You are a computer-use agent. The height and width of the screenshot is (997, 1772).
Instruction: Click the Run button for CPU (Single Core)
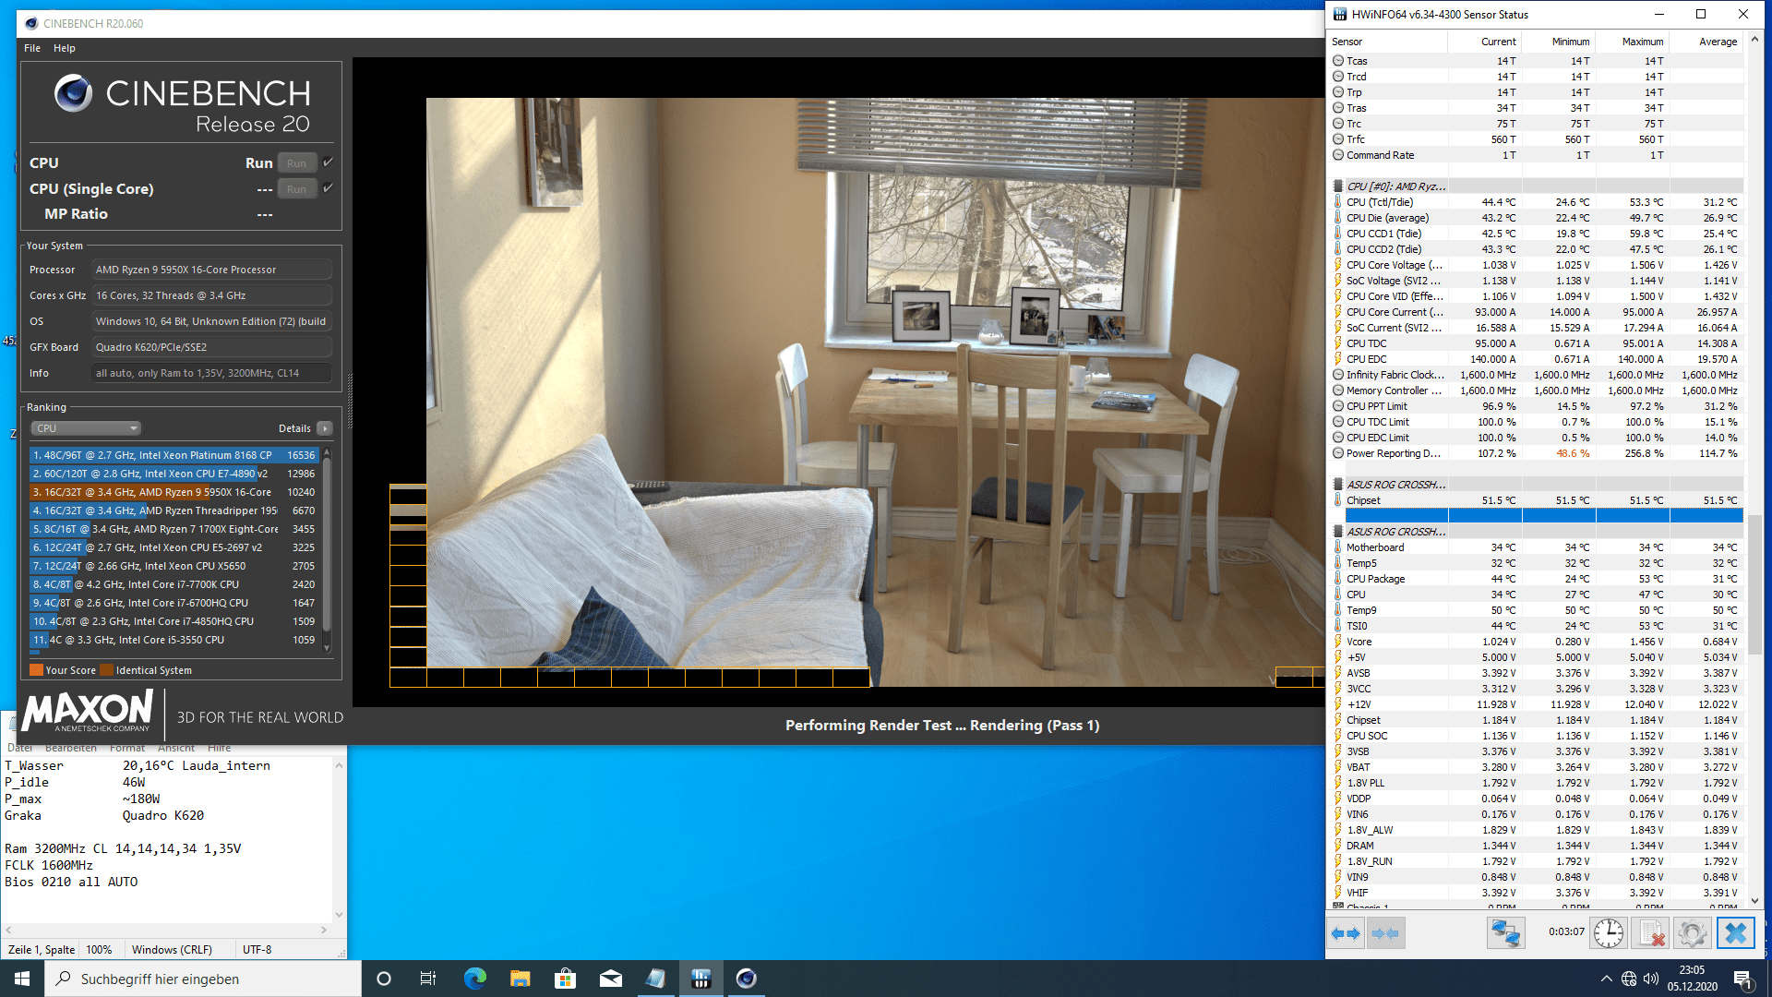[x=296, y=189]
